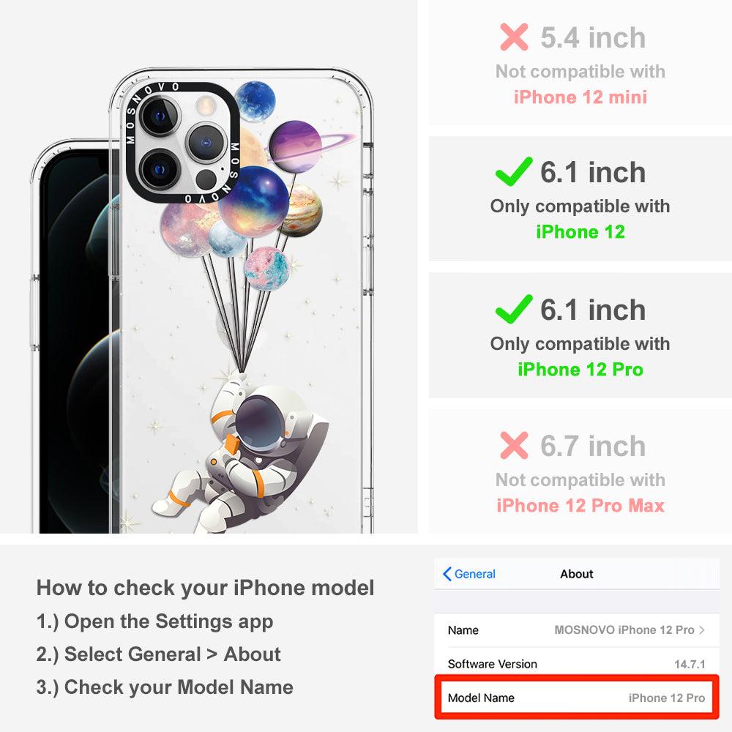The height and width of the screenshot is (732, 732).
Task: Open the Name row disclosure chevron
Action: click(702, 630)
